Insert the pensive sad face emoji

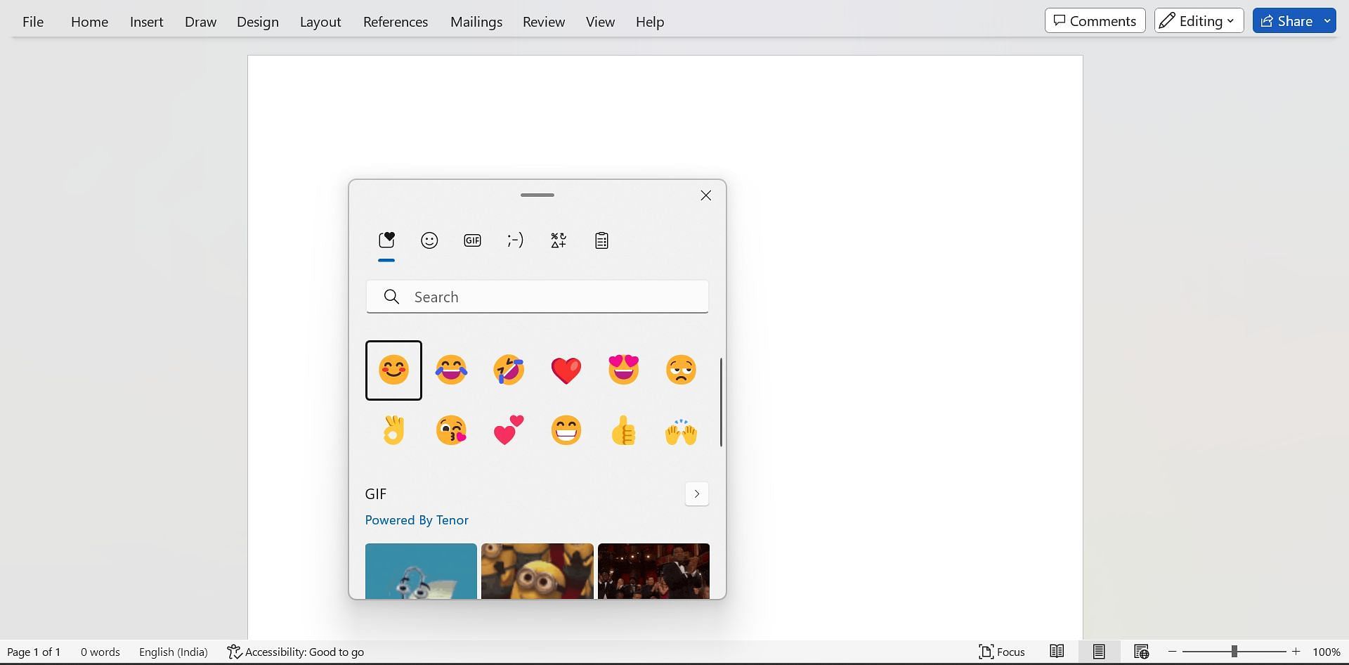682,370
